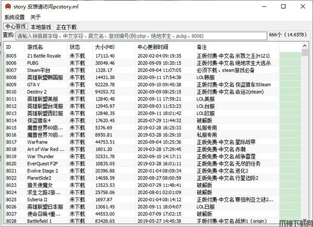Image resolution: width=313 pixels, height=227 pixels.
Task: Click ID cell 8017
Action: (x=11, y=142)
